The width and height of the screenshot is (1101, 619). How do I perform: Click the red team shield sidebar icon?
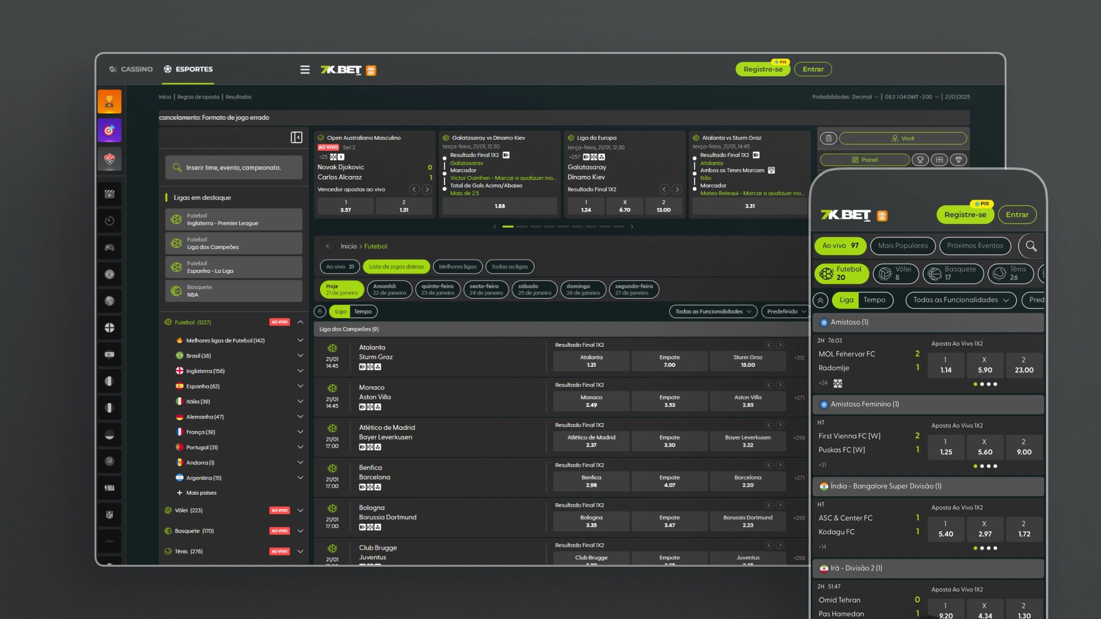coord(110,159)
